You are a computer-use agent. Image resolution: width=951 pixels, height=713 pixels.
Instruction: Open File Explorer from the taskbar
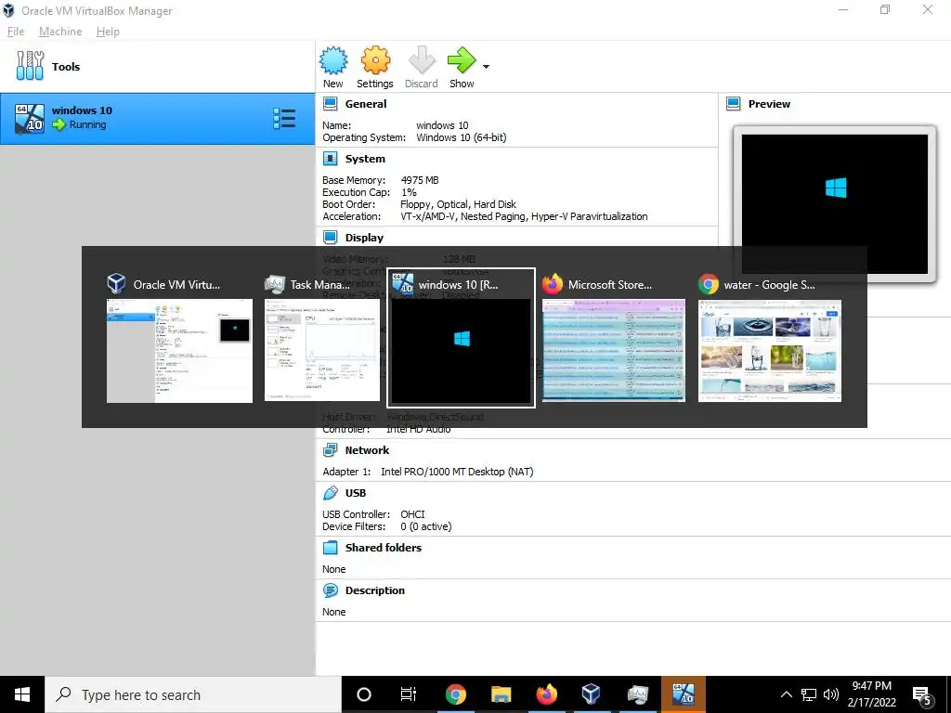click(x=501, y=694)
